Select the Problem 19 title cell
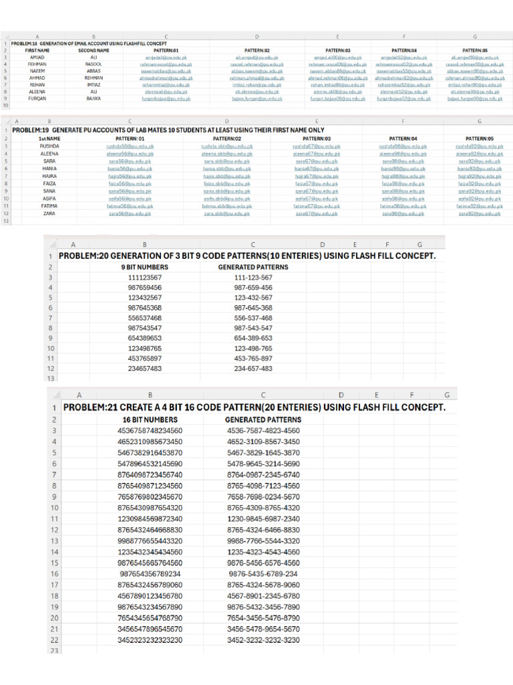Viewport: 513px width, 685px height. coord(168,130)
